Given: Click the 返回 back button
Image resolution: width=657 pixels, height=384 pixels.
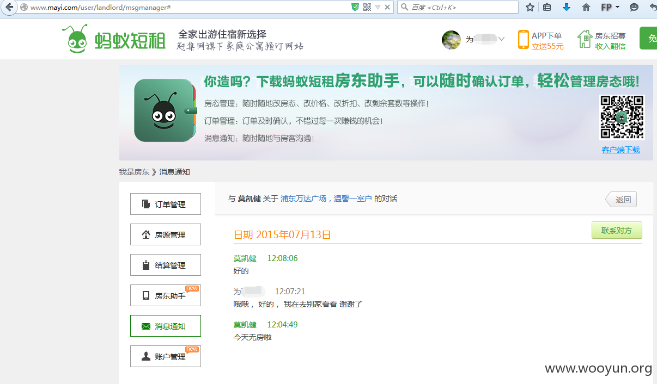Looking at the screenshot, I should [x=621, y=200].
